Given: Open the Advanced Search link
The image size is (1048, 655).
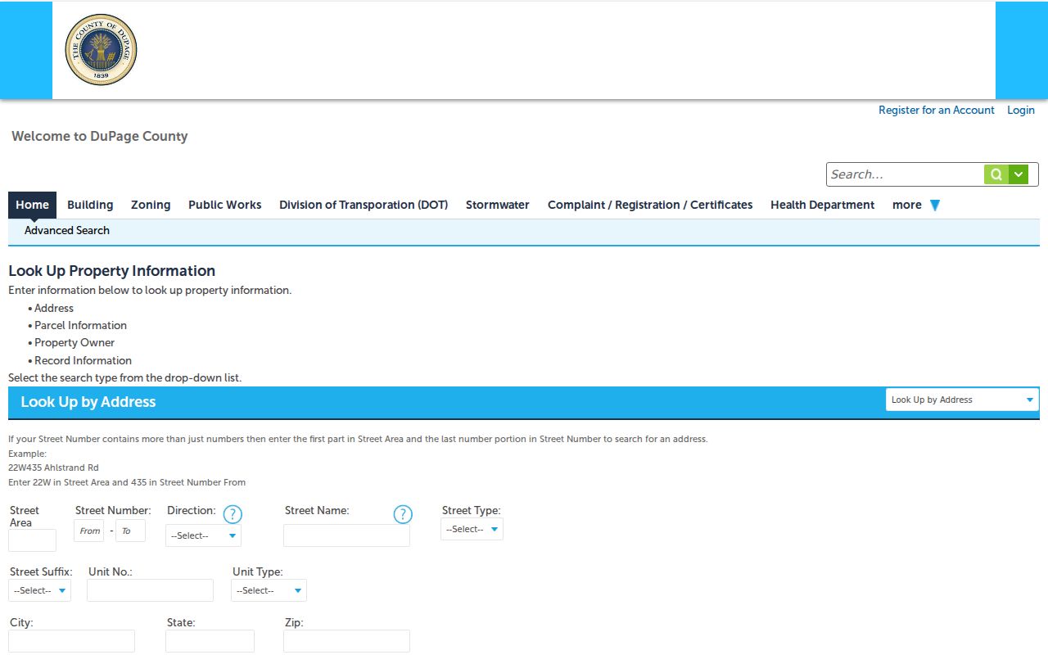Looking at the screenshot, I should [67, 230].
